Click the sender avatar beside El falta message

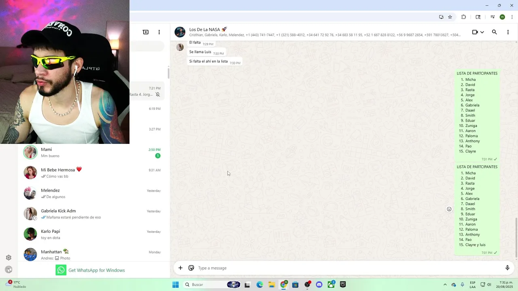(180, 47)
